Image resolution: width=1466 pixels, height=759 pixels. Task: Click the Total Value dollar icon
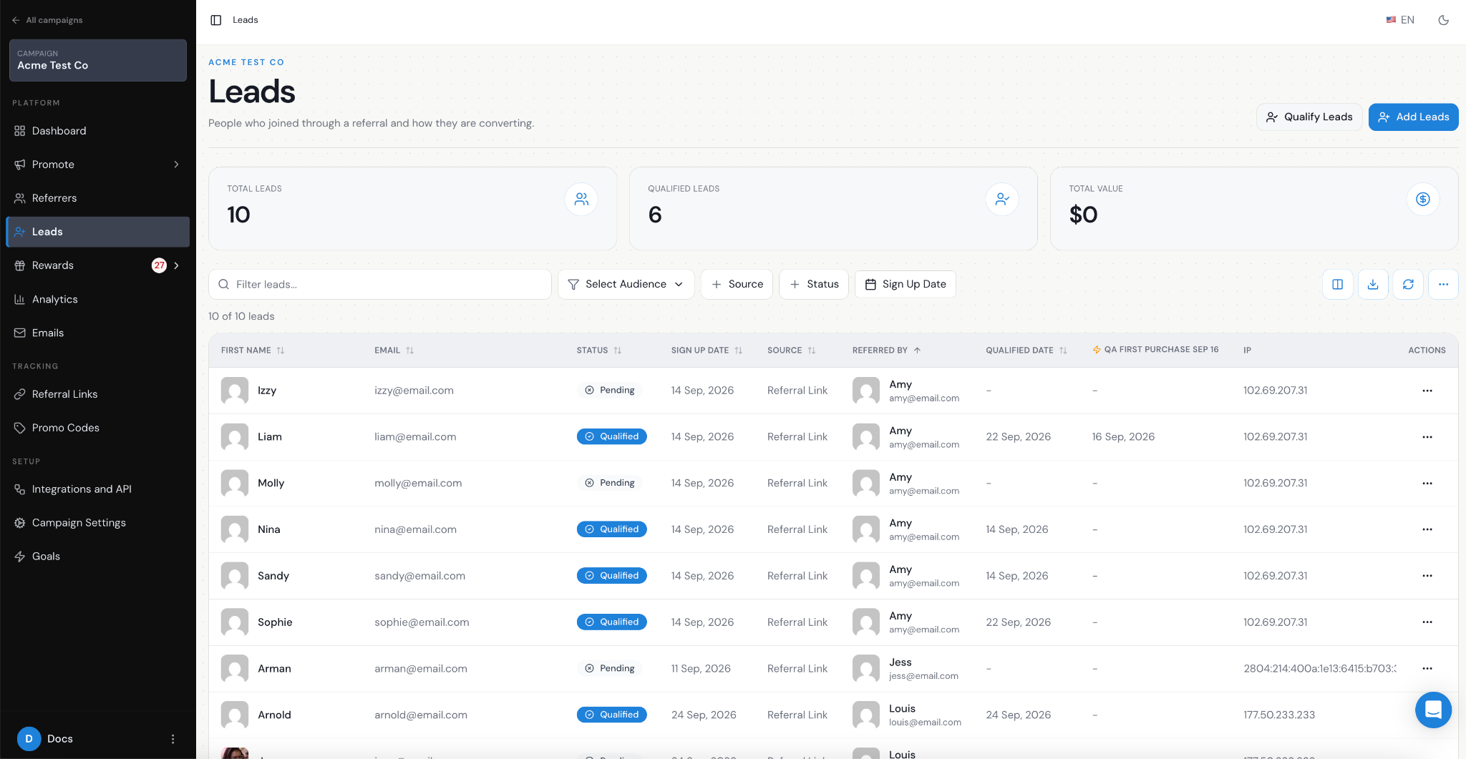[1423, 200]
